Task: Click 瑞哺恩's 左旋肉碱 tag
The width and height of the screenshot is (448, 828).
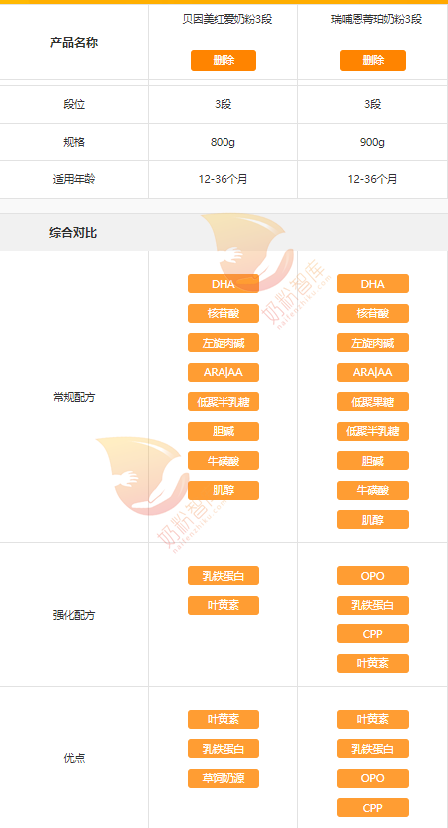Action: pyautogui.click(x=373, y=343)
